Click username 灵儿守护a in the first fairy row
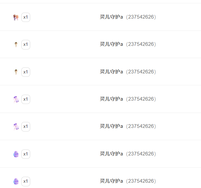Screen dimensions: 201x188 pos(111,99)
